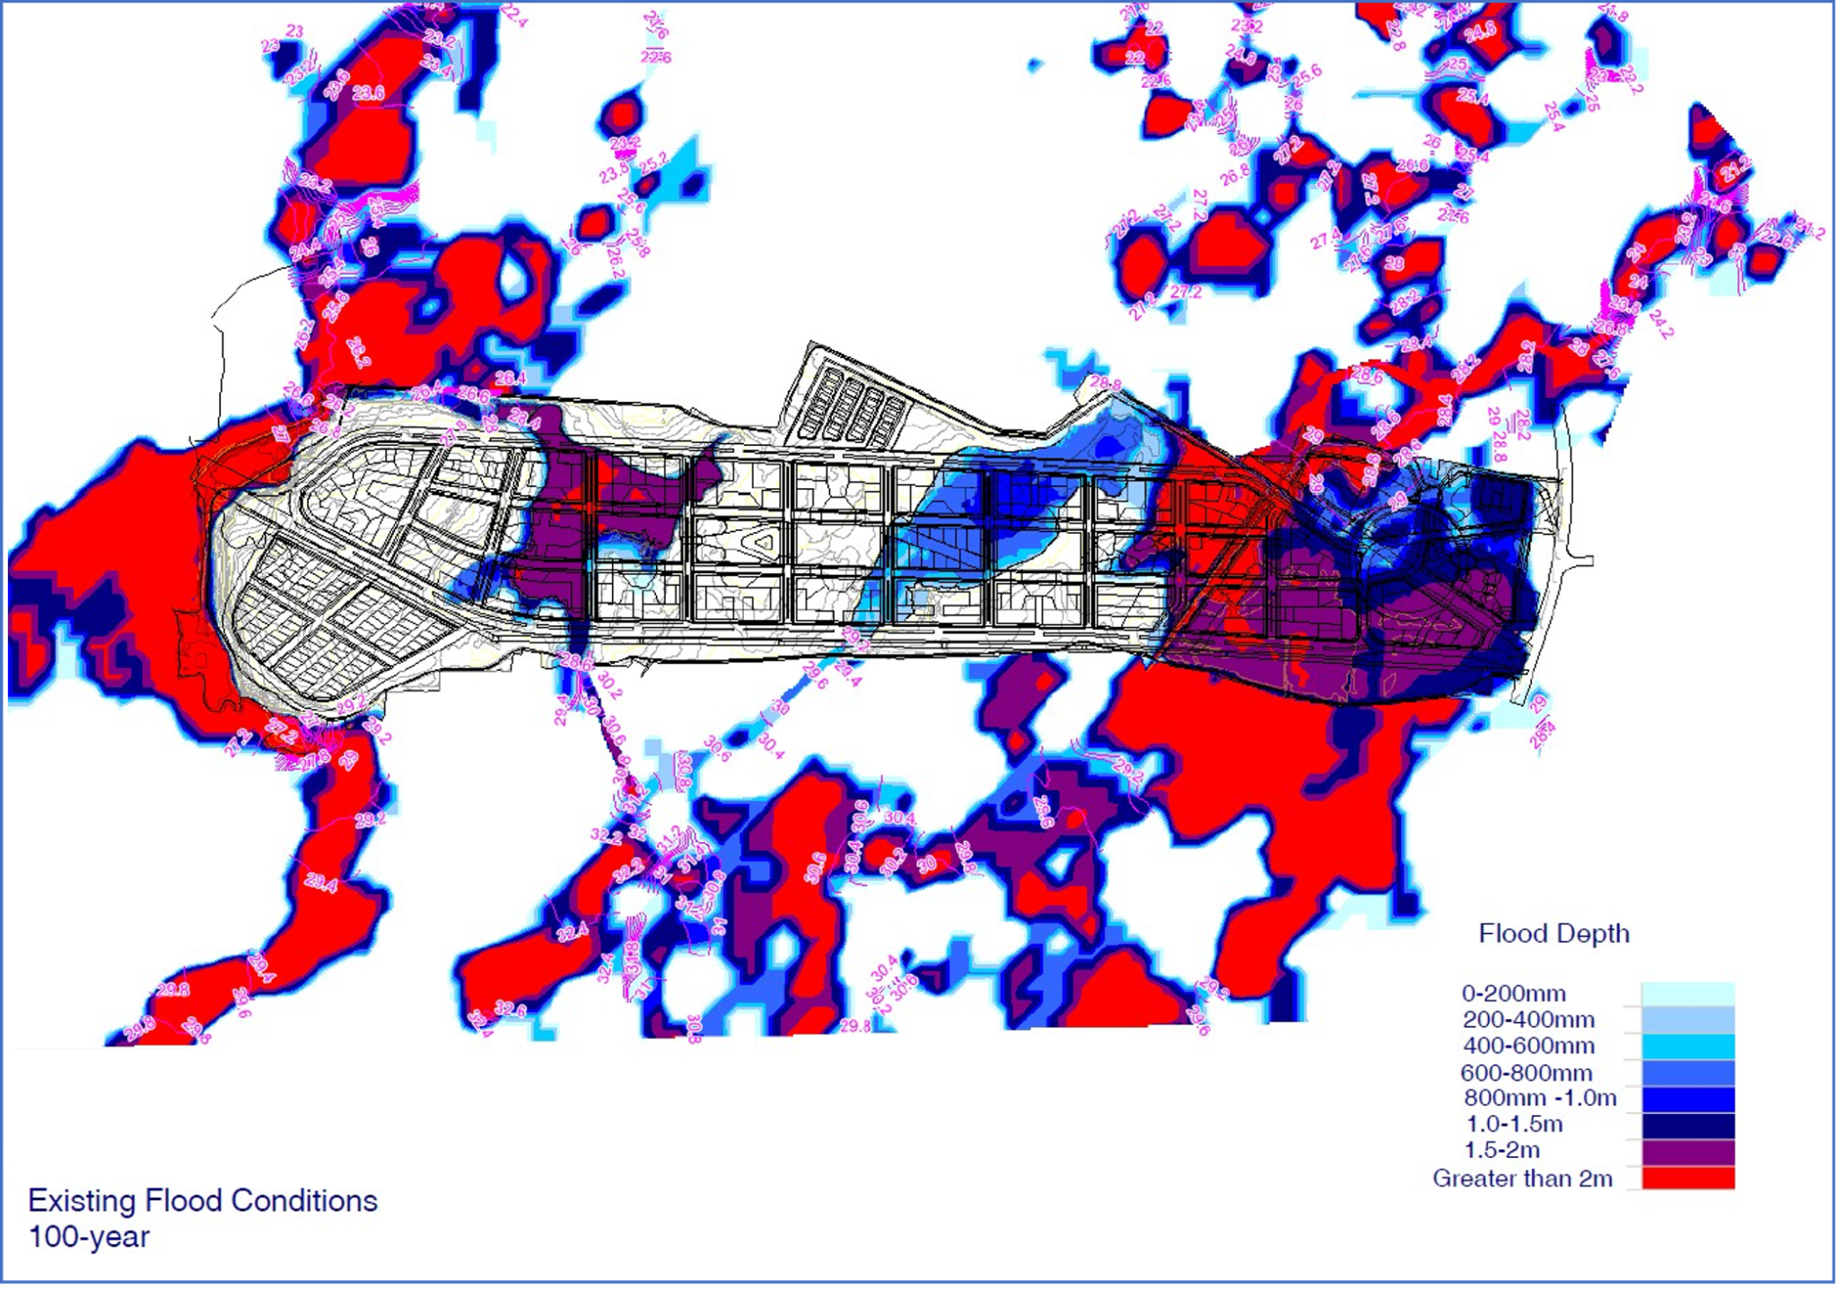Click the Existing Flood Conditions title text
The image size is (1838, 1289).
click(203, 1201)
